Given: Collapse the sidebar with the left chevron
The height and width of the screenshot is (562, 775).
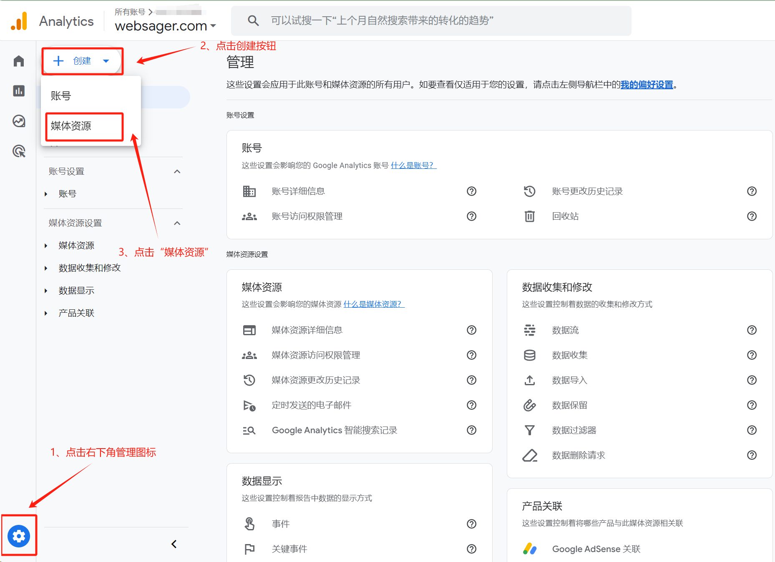Looking at the screenshot, I should coord(174,544).
